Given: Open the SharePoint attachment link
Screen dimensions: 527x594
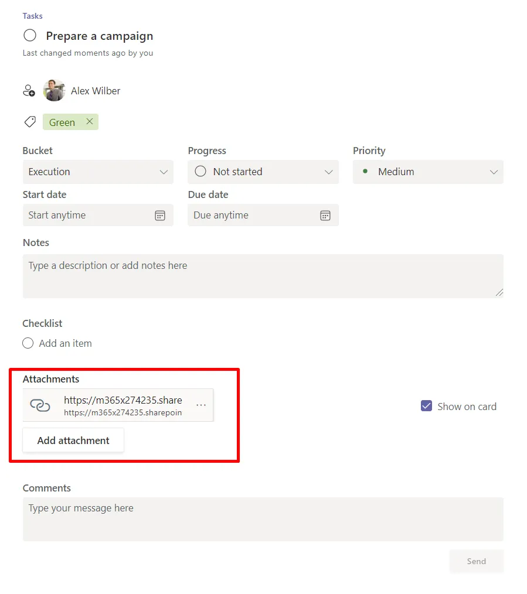Looking at the screenshot, I should coord(123,405).
